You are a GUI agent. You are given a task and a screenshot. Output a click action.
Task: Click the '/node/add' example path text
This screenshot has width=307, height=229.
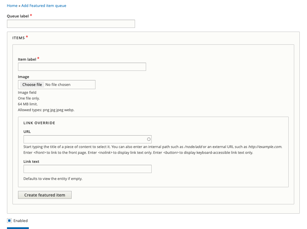[193, 147]
